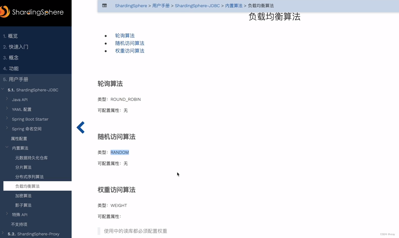Select Java API in sidebar
This screenshot has width=399, height=238.
(20, 100)
